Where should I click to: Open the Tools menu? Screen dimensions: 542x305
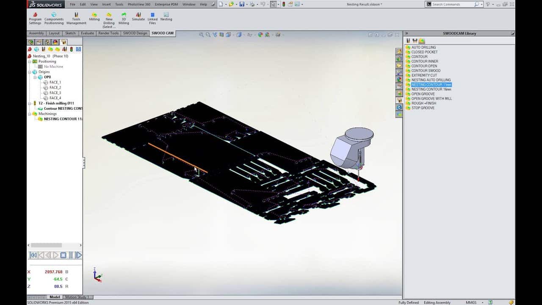click(119, 4)
